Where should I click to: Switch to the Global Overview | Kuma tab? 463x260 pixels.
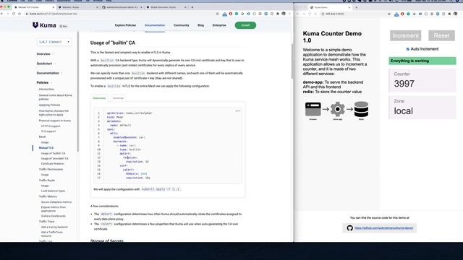(x=166, y=7)
